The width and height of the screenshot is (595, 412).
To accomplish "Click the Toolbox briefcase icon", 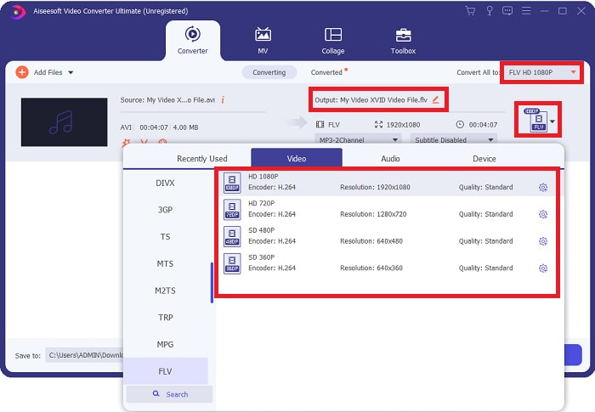I will click(x=403, y=35).
